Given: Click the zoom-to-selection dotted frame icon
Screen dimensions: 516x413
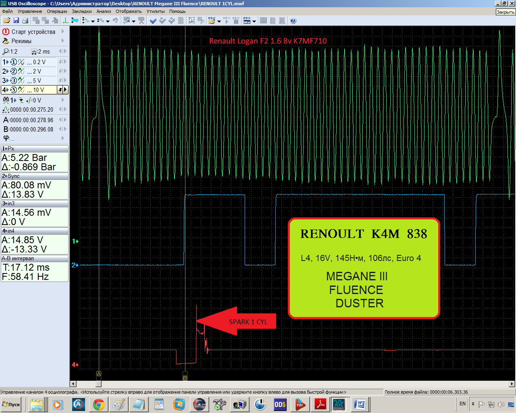Looking at the screenshot, I should coord(192,20).
